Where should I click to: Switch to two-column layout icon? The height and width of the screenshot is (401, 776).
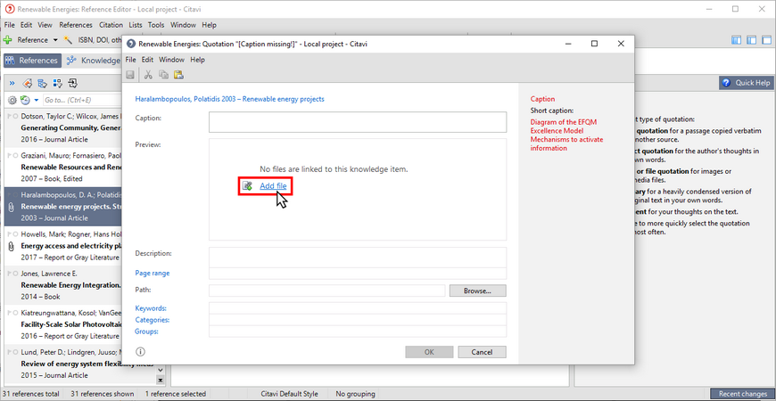point(751,40)
